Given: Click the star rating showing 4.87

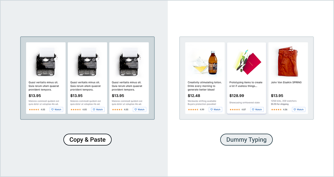Looking at the screenshot, I should click(235, 110).
